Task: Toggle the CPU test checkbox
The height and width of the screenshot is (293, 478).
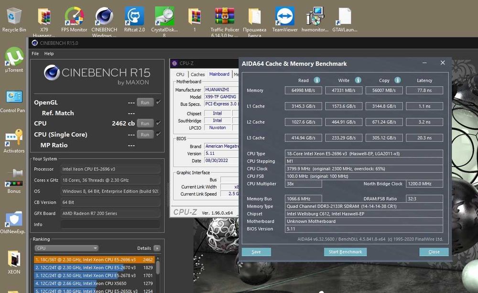Action: coord(158,123)
